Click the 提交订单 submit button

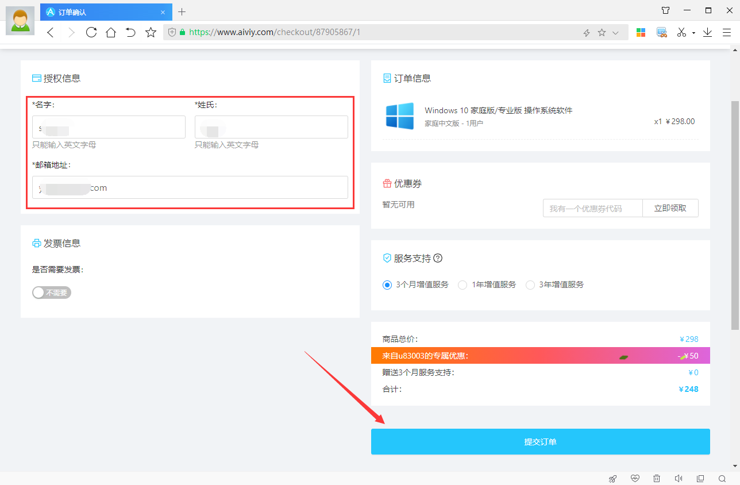click(541, 441)
